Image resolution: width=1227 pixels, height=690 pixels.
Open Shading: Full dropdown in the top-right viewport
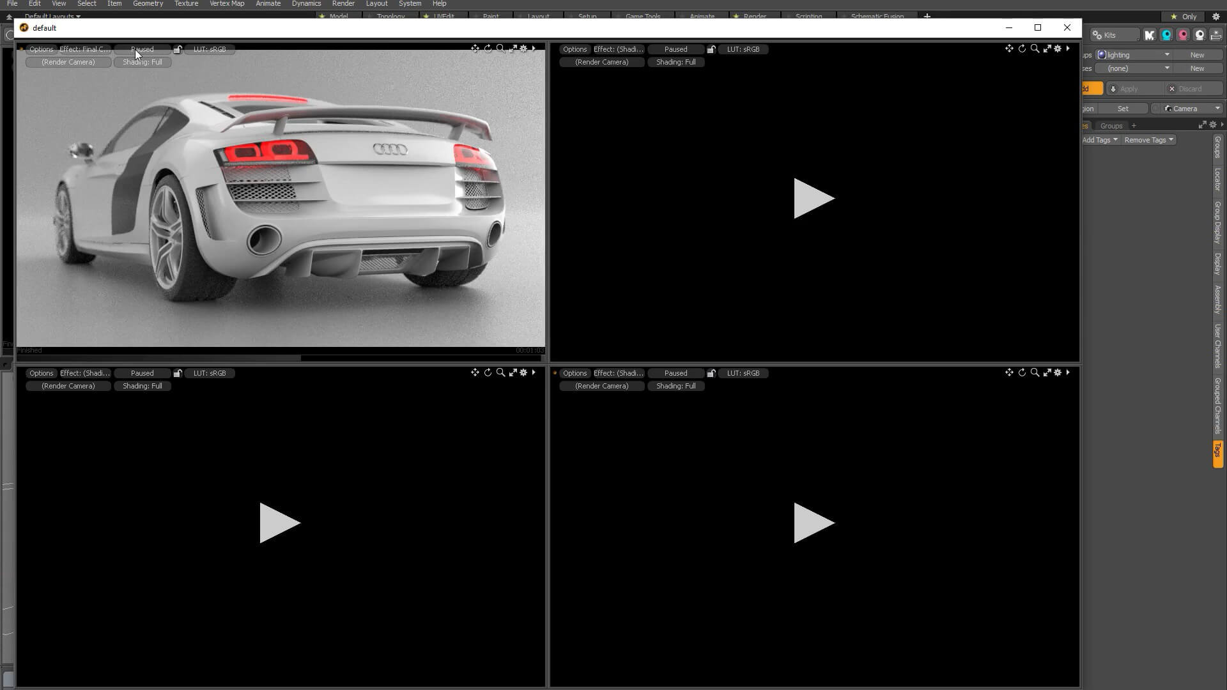click(x=675, y=62)
